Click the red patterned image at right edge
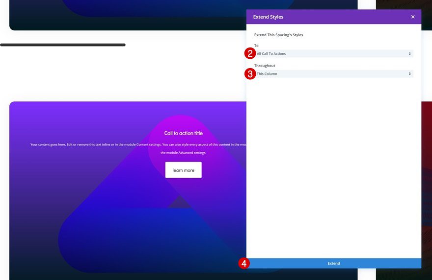Image resolution: width=432 pixels, height=280 pixels. [x=427, y=189]
